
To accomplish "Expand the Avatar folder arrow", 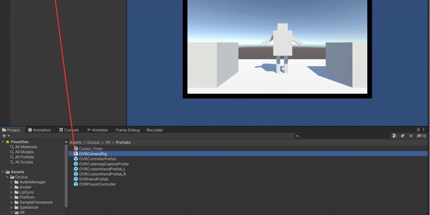I will 11,187.
